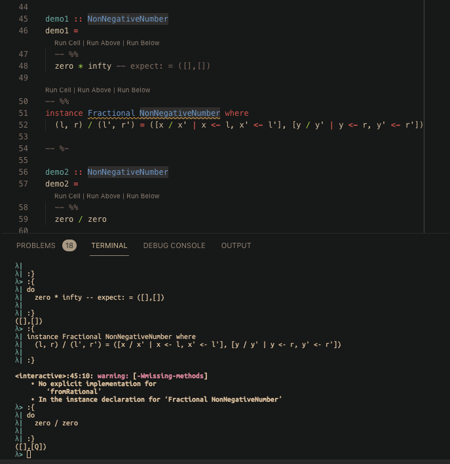Click the terminal result ([],[Q])
Image resolution: width=450 pixels, height=464 pixels.
tap(31, 446)
